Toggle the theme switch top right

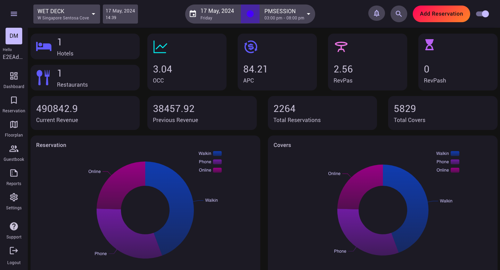click(x=482, y=14)
